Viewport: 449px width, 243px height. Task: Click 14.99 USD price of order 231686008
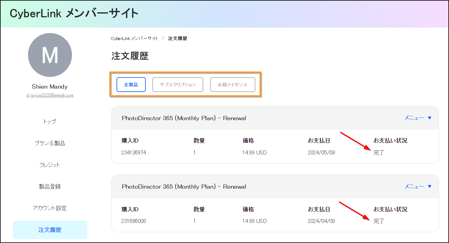(254, 221)
